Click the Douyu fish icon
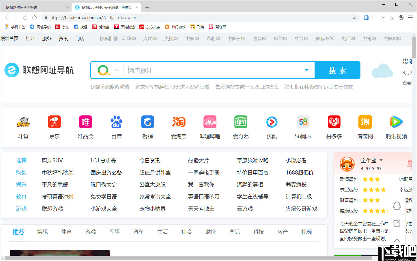The width and height of the screenshot is (417, 261). pos(23,122)
